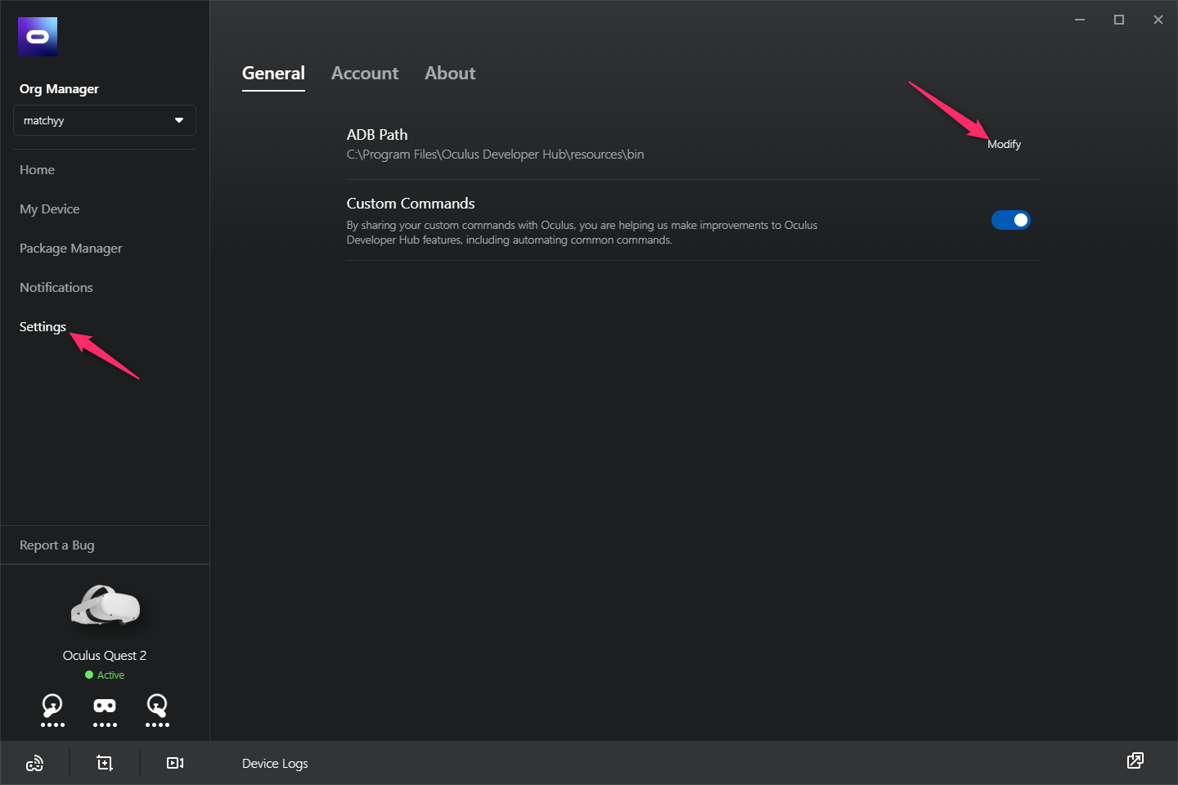Viewport: 1178px width, 785px height.
Task: Click the record video icon
Action: pos(175,763)
